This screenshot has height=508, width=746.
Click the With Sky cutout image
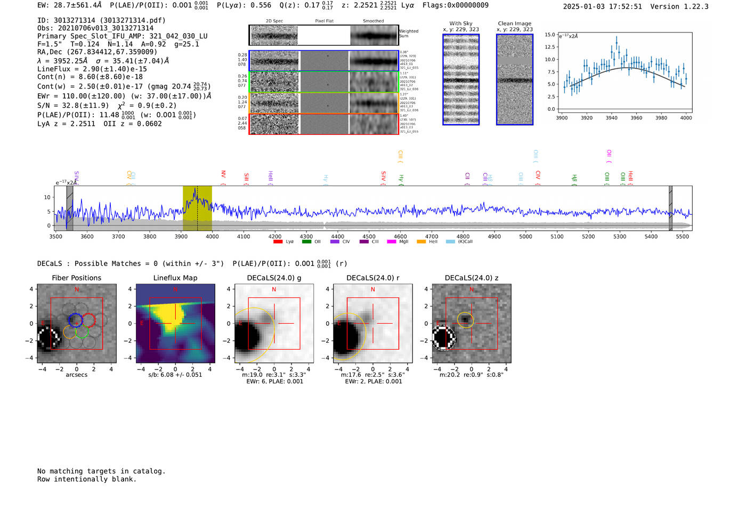point(461,79)
